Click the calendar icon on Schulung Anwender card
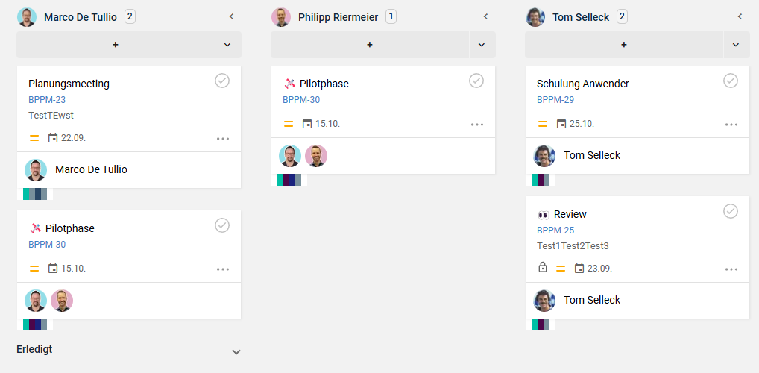 tap(561, 124)
